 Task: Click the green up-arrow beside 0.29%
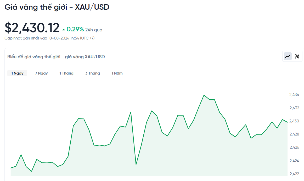point(64,30)
